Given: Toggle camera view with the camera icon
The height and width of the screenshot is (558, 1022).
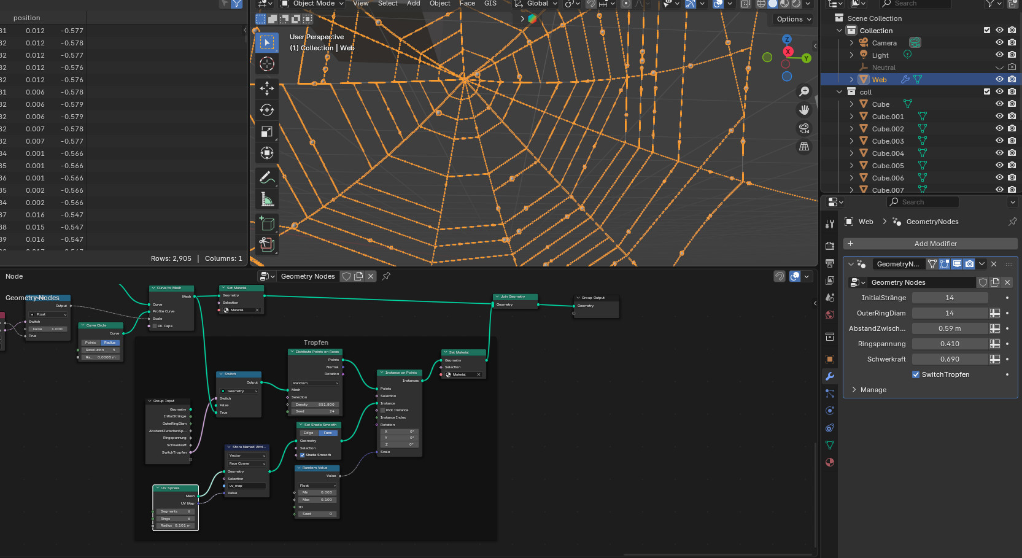Looking at the screenshot, I should coord(804,128).
